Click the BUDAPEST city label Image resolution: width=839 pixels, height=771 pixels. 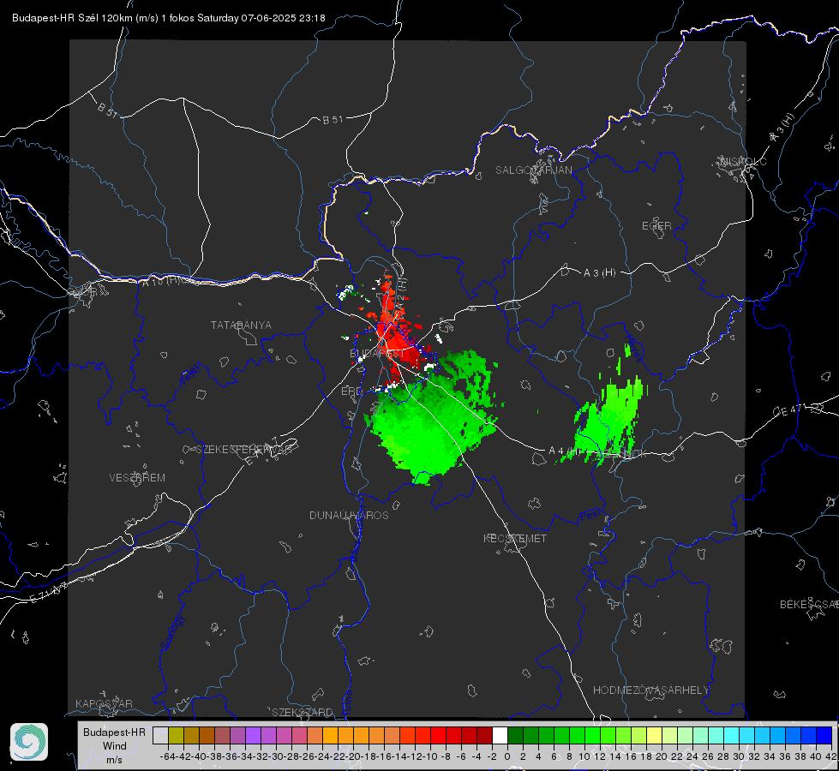pos(377,353)
